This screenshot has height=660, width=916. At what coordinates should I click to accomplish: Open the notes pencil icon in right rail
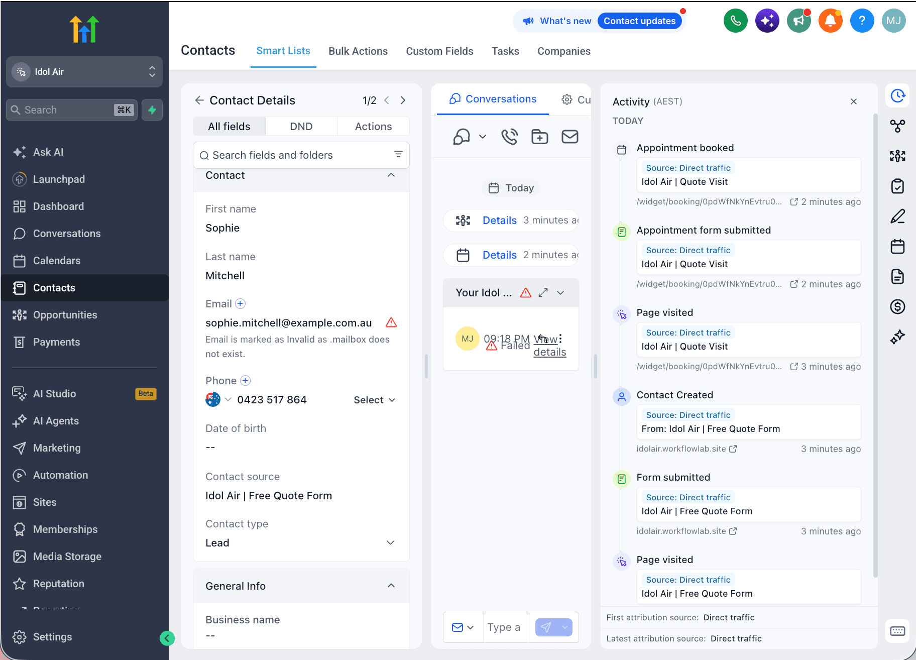point(897,216)
